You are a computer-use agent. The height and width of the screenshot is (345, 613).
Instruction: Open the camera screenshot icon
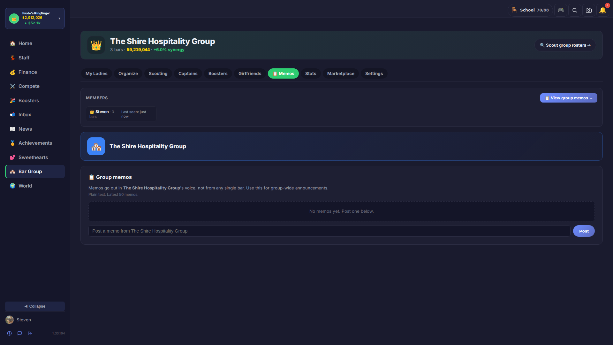(589, 10)
